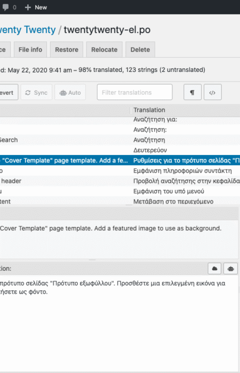This screenshot has height=373, width=240.
Task: Switch to the Delete tab
Action: [x=140, y=50]
